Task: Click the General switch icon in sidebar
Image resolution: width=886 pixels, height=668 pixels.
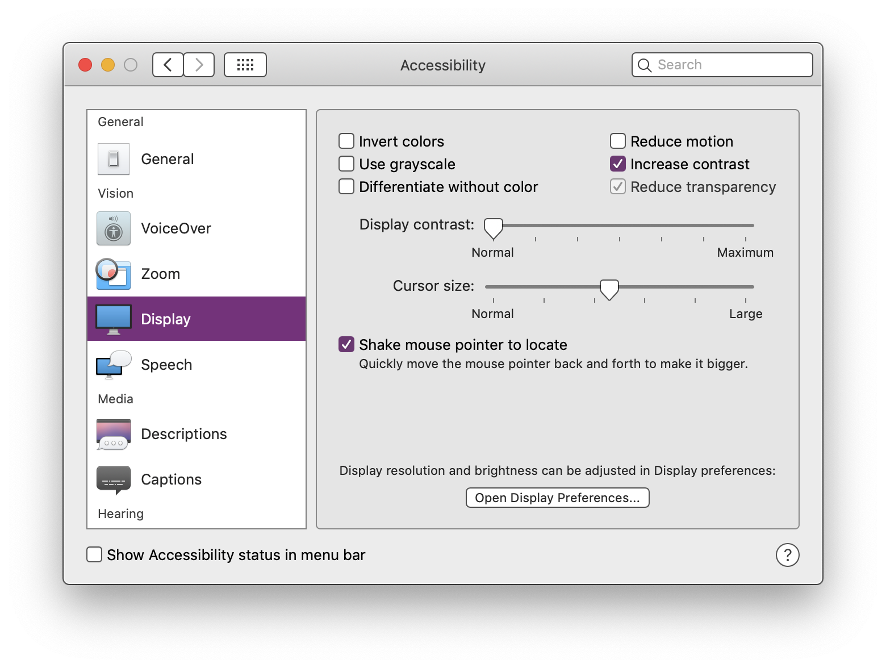Action: (114, 159)
